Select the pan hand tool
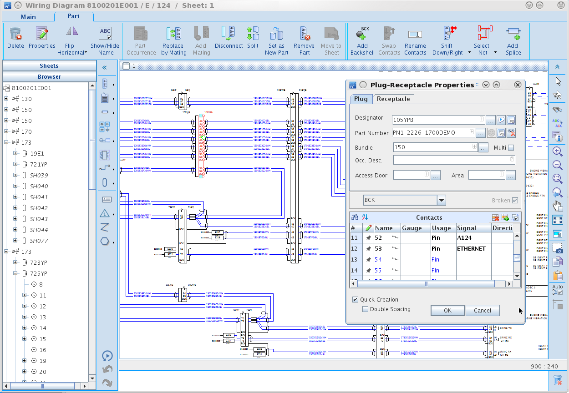 (x=558, y=206)
